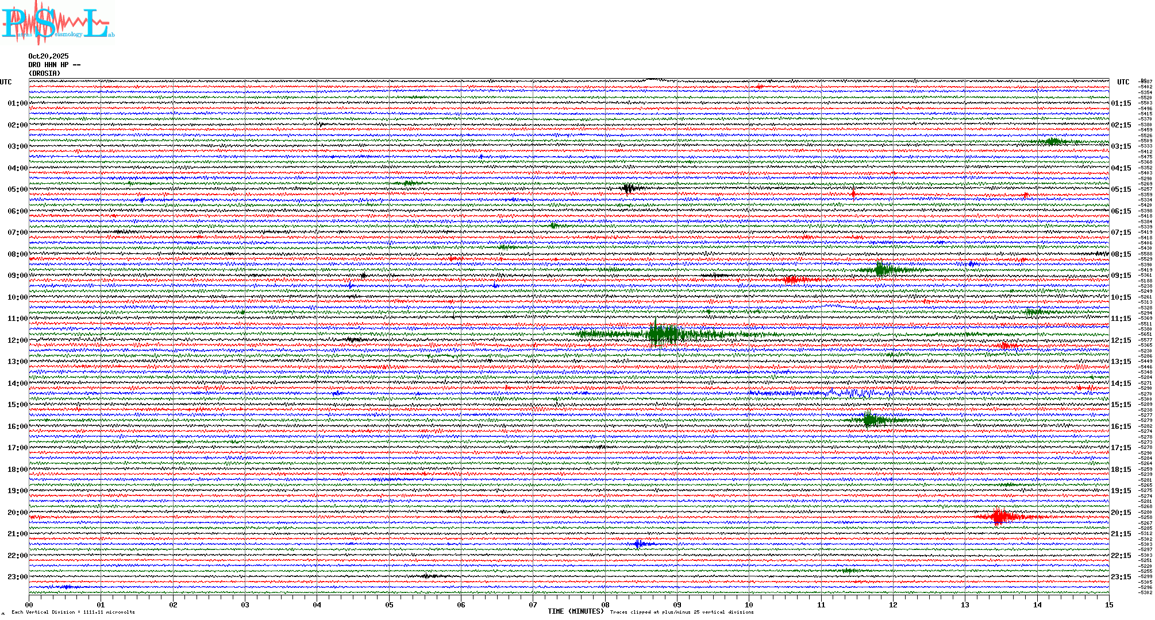Click the left UTC axis header
Screen dimensions: 1155x620
6,82
